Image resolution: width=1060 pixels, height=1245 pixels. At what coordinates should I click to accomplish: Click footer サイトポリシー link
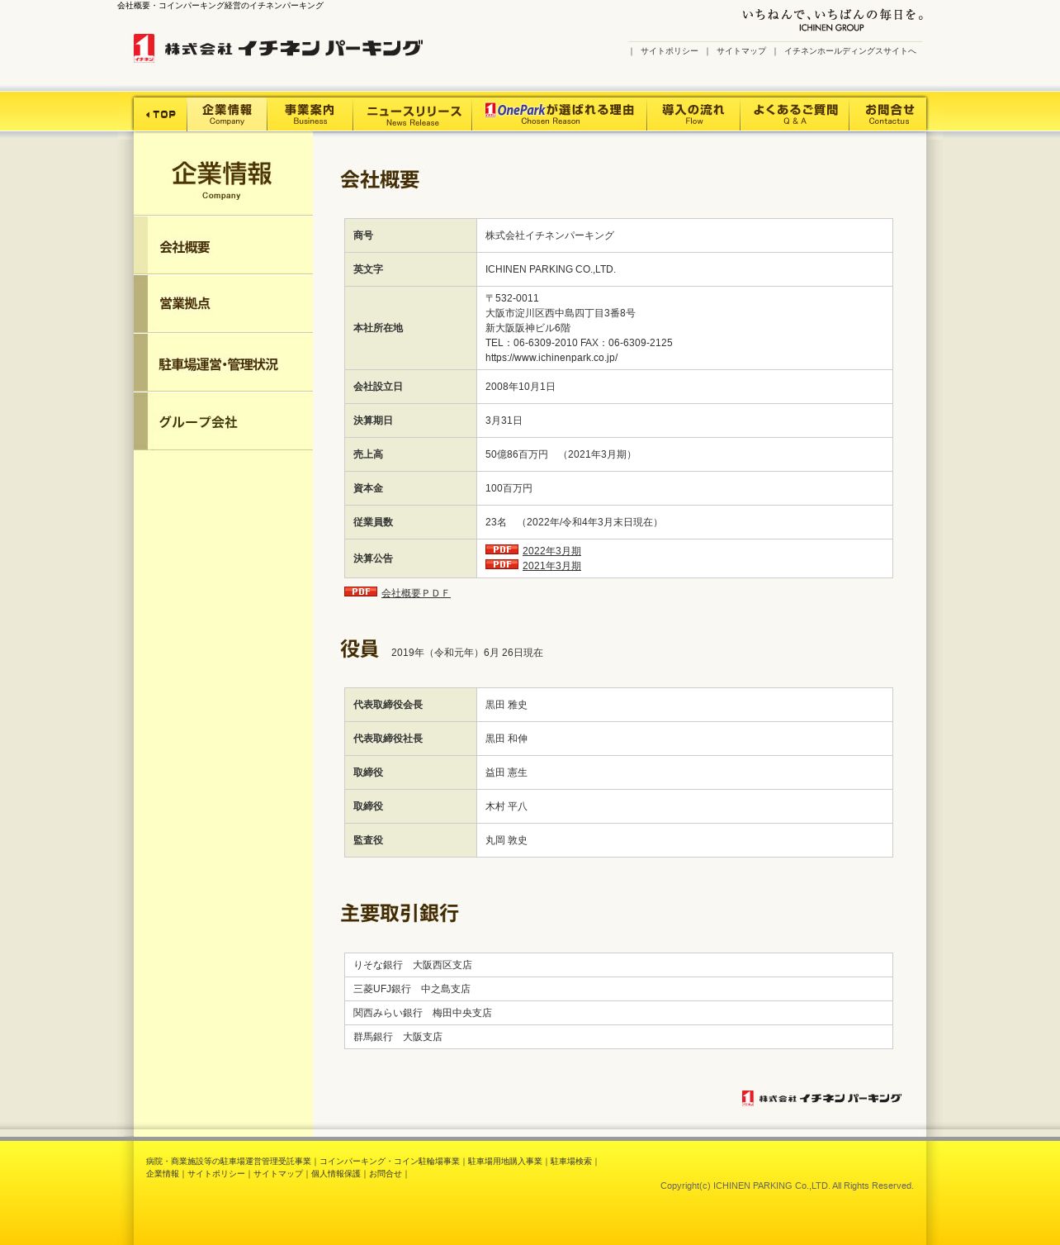click(x=216, y=1174)
